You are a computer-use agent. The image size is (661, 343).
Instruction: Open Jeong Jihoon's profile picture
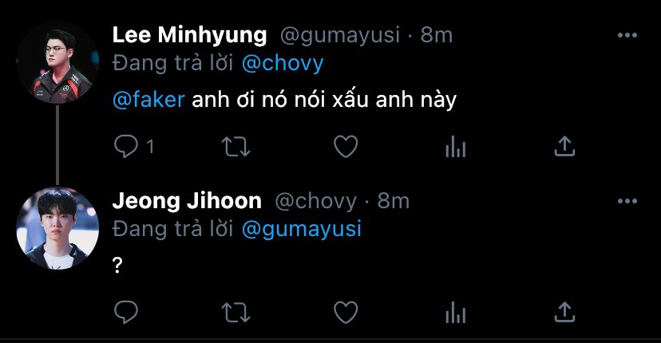point(57,228)
